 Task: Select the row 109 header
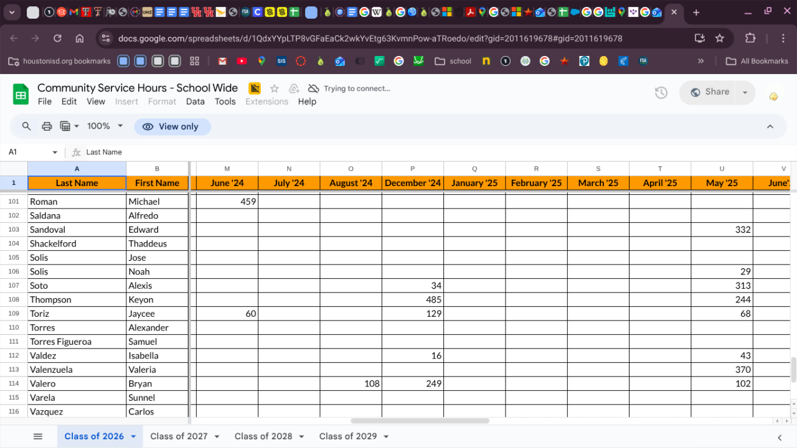(14, 314)
